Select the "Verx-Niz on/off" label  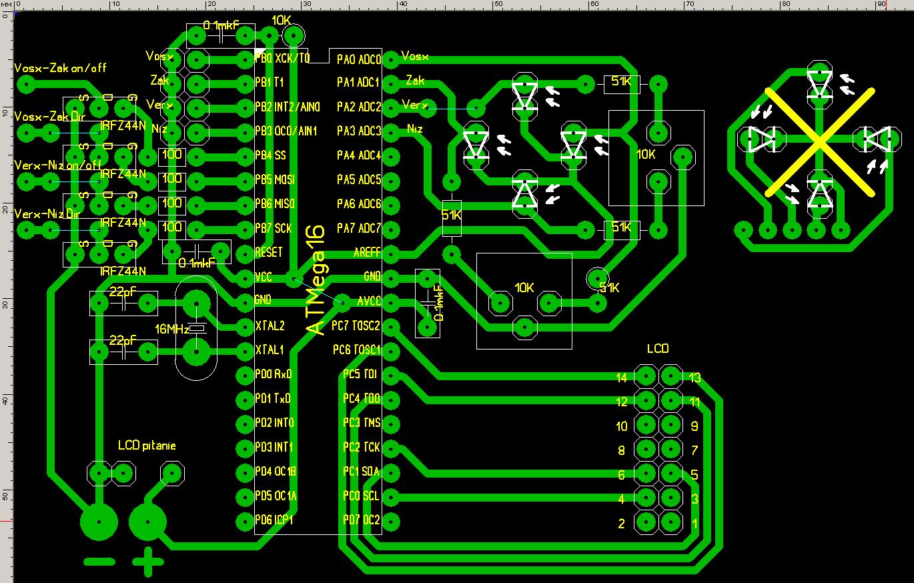[58, 165]
